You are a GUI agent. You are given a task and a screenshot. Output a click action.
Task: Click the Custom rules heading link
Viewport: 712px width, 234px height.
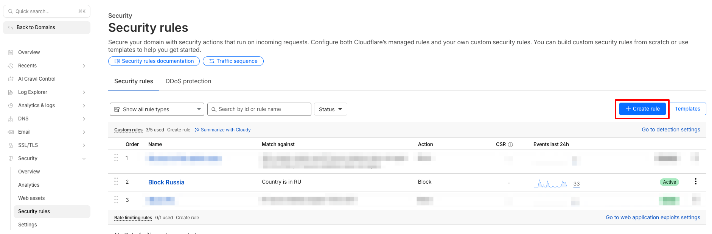tap(128, 130)
